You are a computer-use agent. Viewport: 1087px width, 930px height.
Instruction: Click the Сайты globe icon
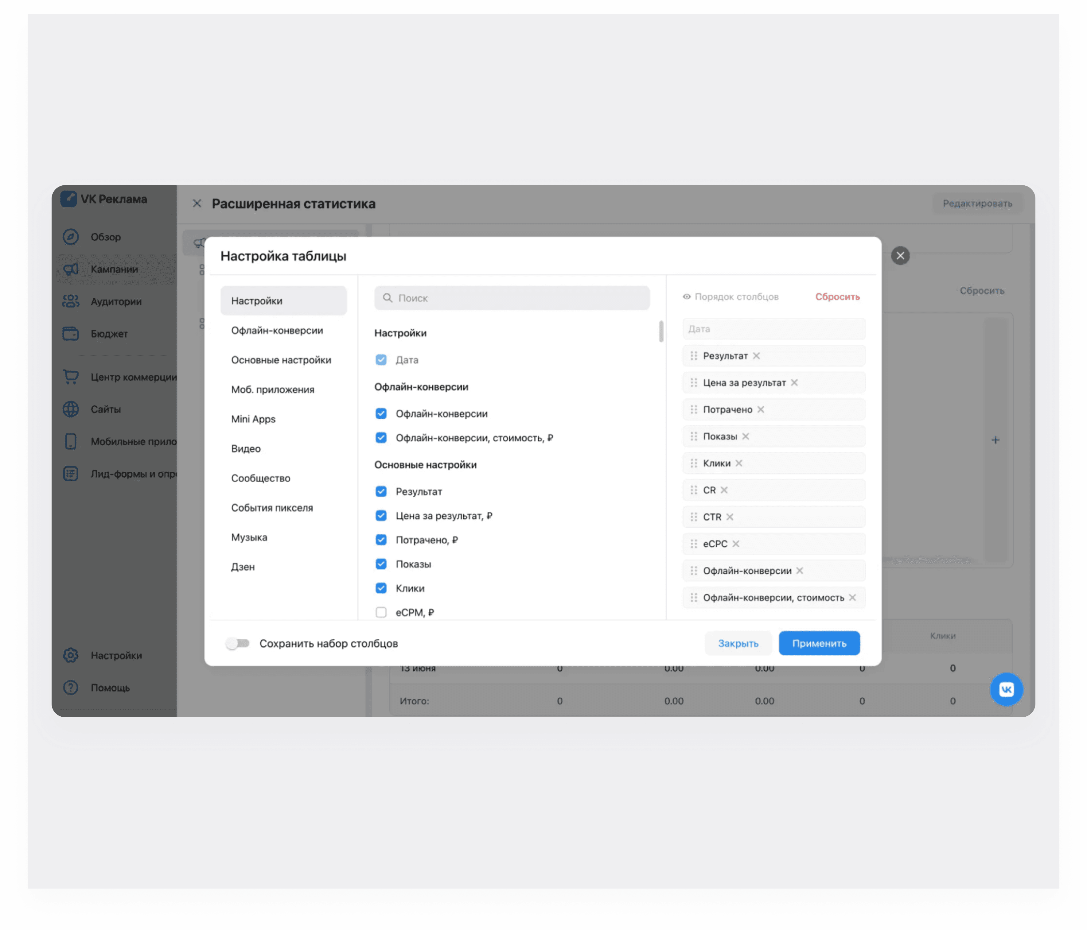tap(71, 409)
